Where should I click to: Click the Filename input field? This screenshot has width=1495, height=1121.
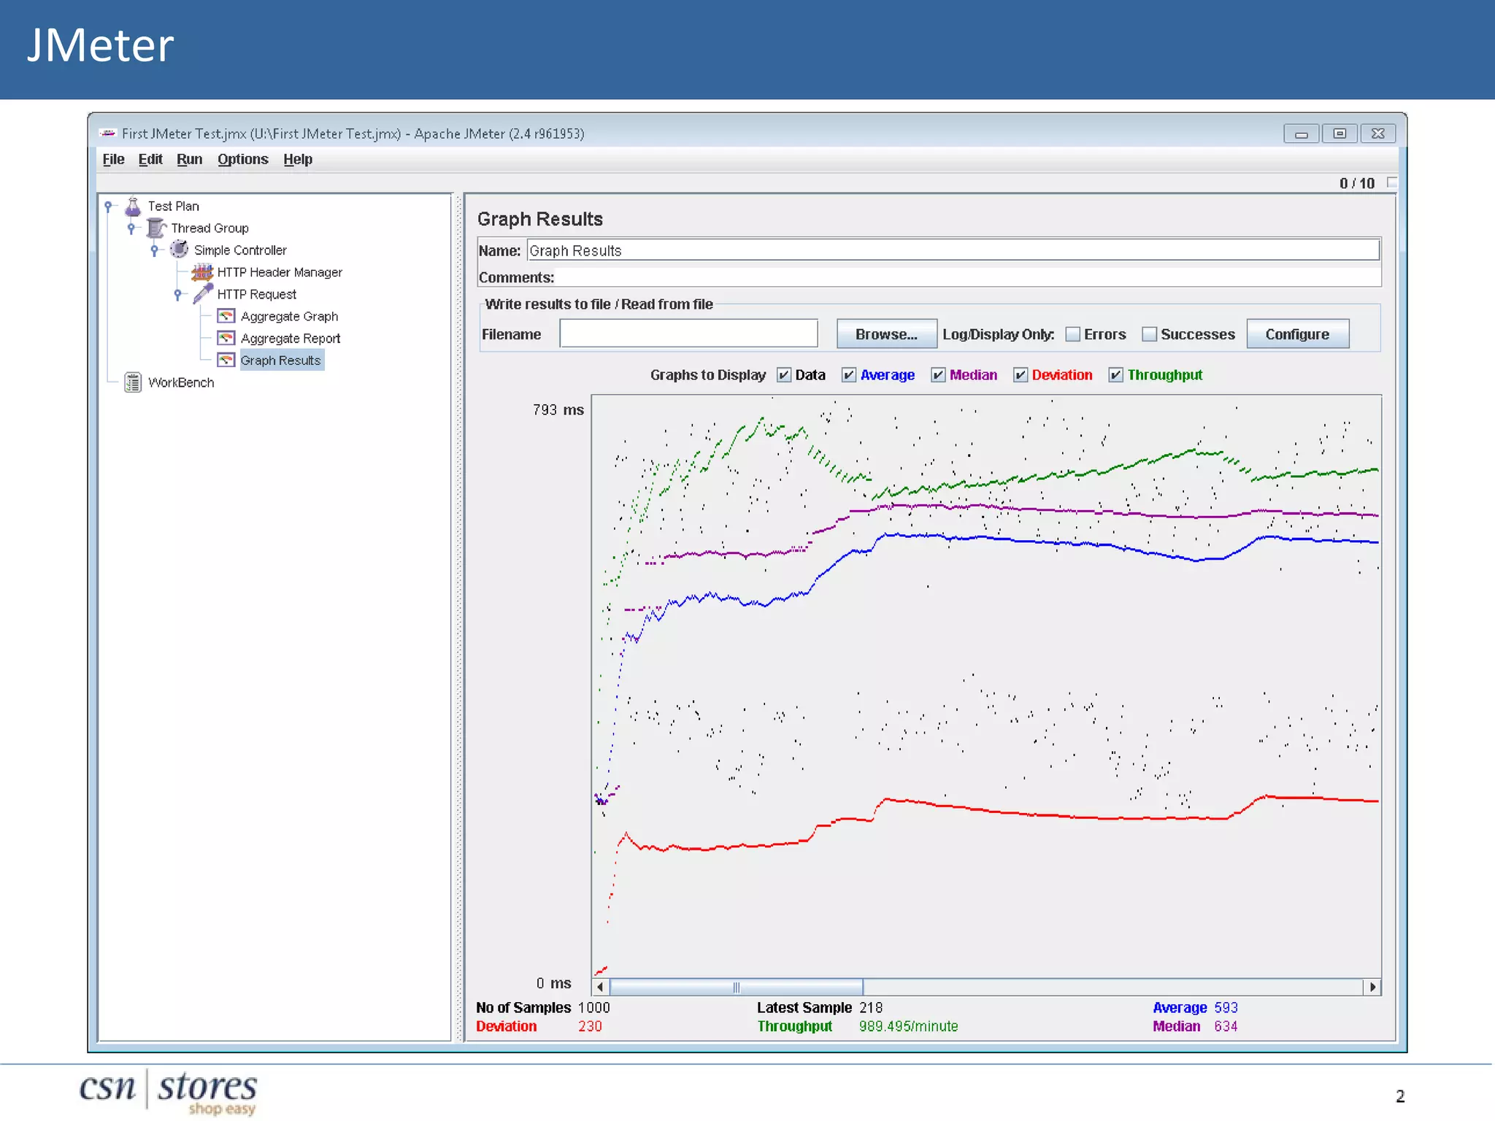coord(688,334)
